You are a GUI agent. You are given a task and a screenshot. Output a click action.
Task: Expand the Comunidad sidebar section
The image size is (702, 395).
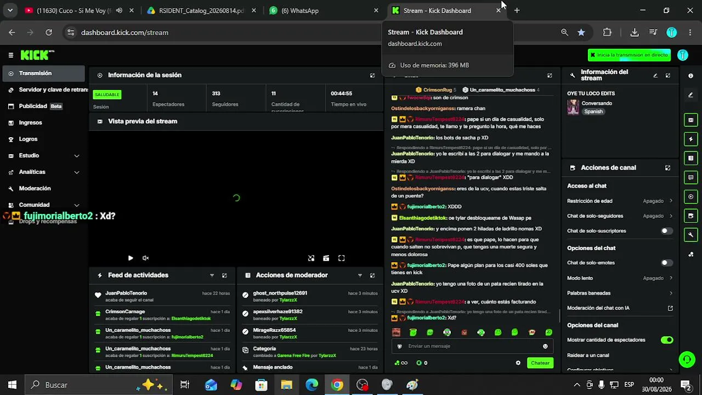pyautogui.click(x=44, y=205)
